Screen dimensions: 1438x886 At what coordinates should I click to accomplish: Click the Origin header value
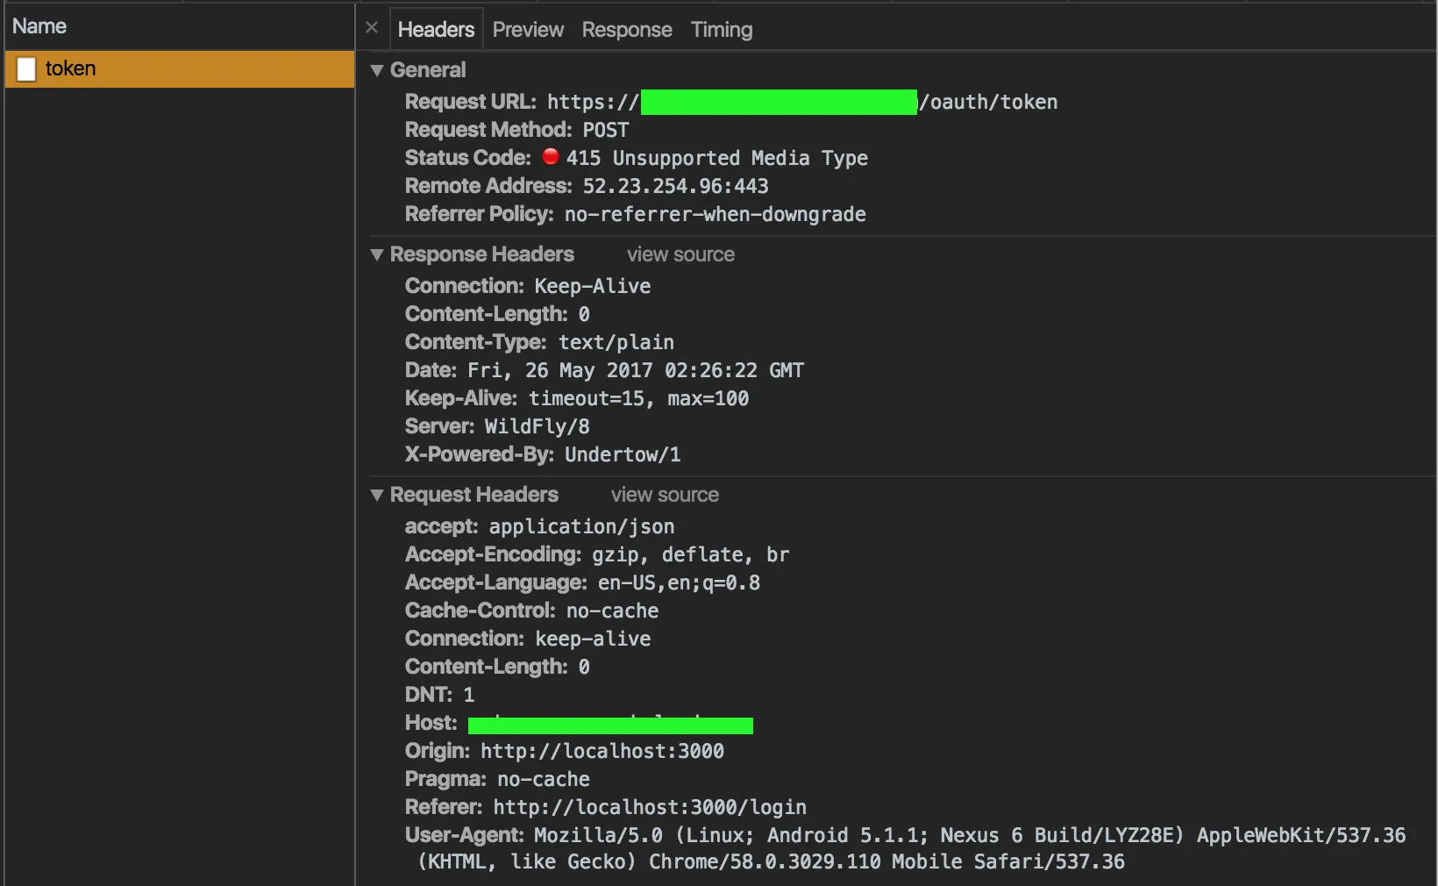click(x=602, y=751)
